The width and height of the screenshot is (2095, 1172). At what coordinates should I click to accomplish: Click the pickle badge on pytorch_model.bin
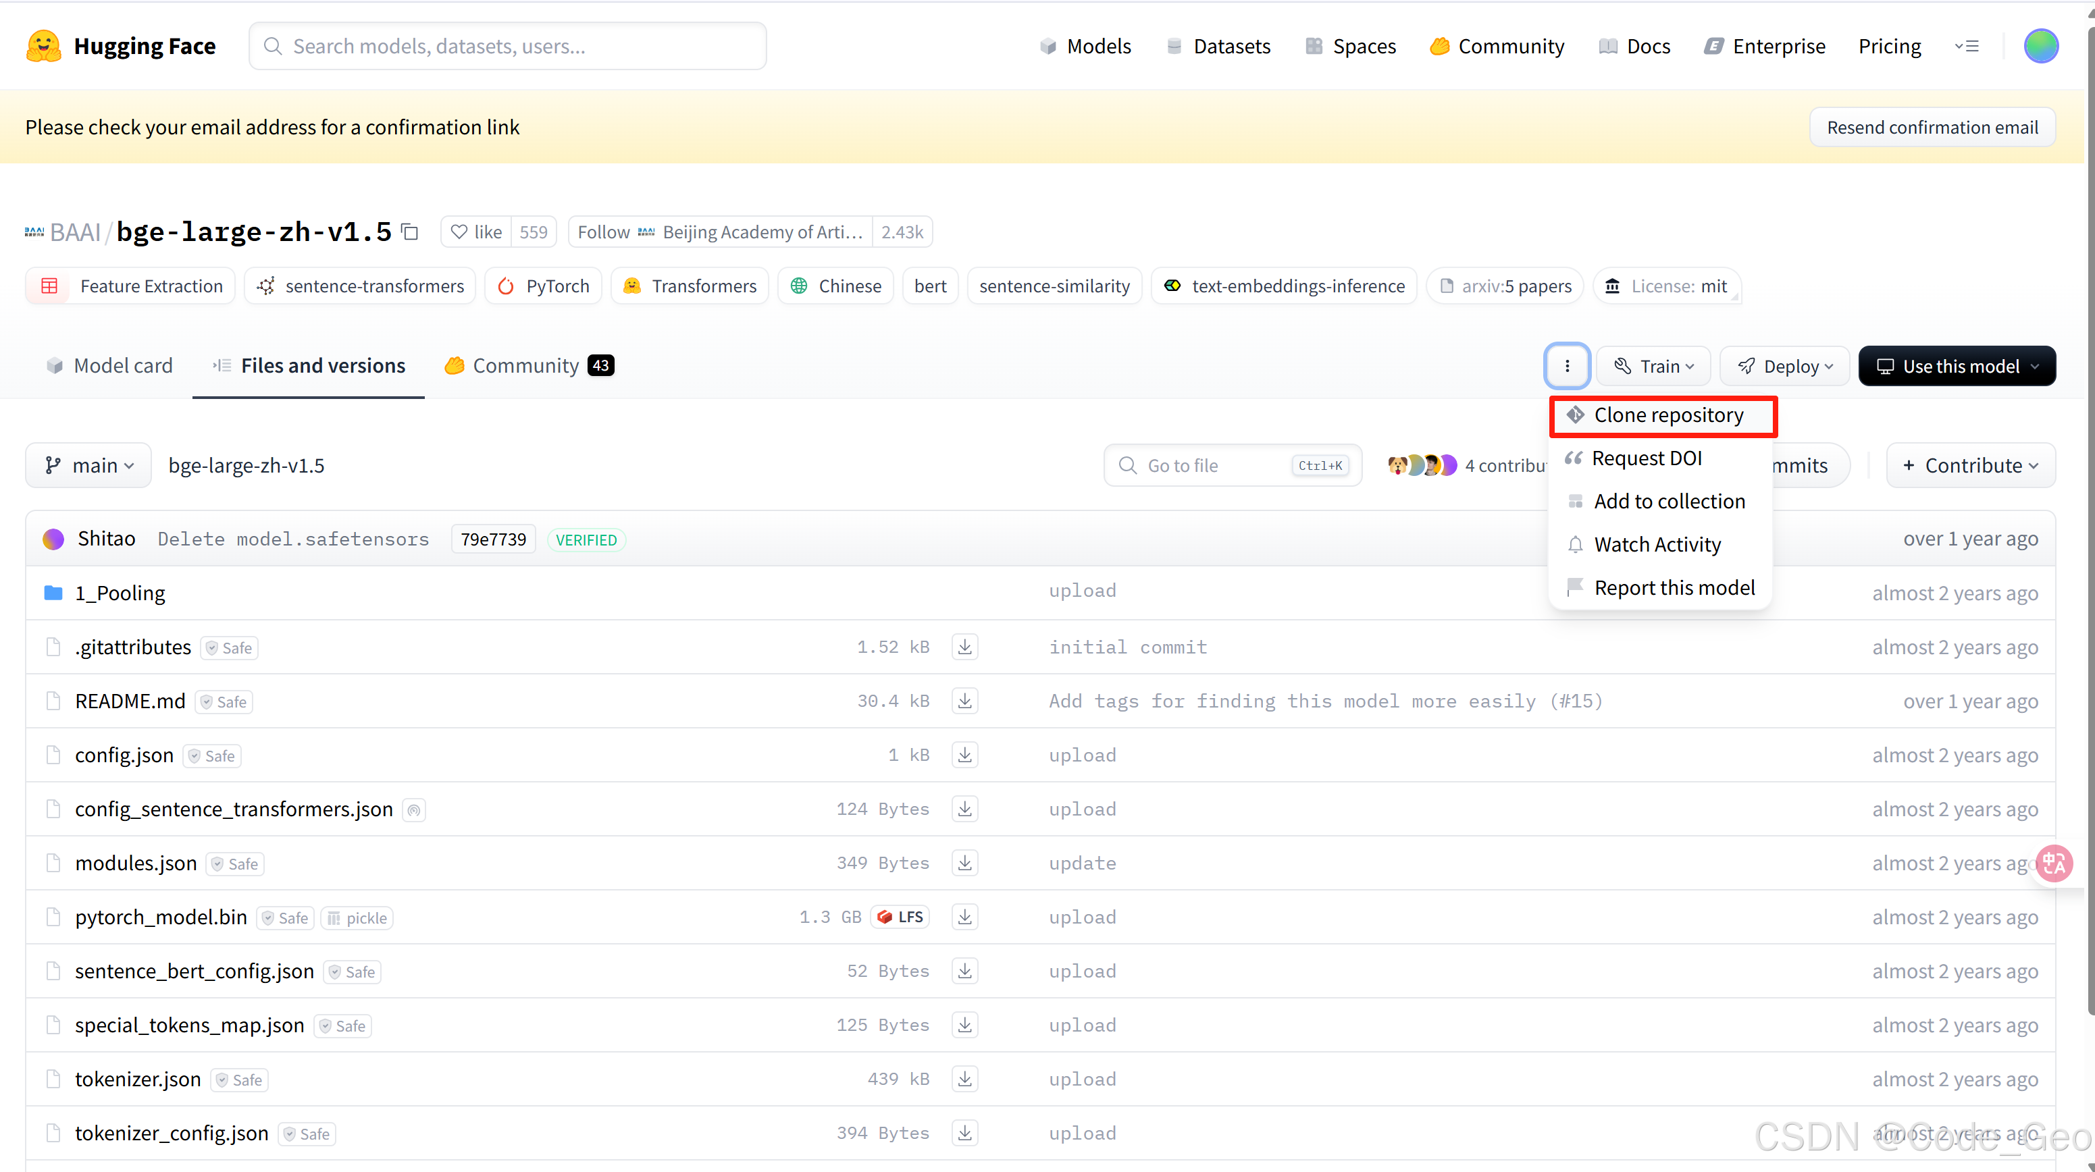(x=357, y=918)
